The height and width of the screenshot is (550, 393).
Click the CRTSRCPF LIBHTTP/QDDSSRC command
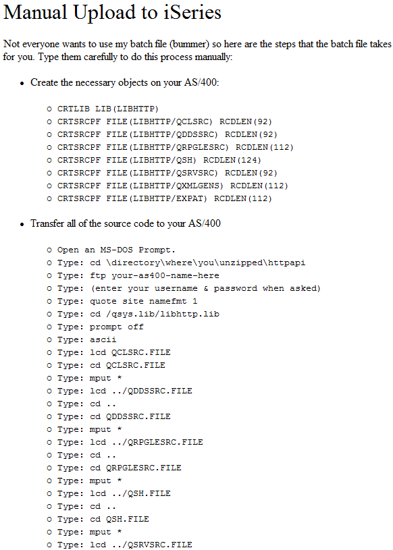pos(167,134)
